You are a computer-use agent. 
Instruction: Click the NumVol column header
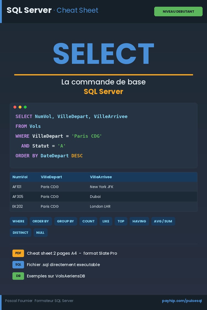[20, 177]
